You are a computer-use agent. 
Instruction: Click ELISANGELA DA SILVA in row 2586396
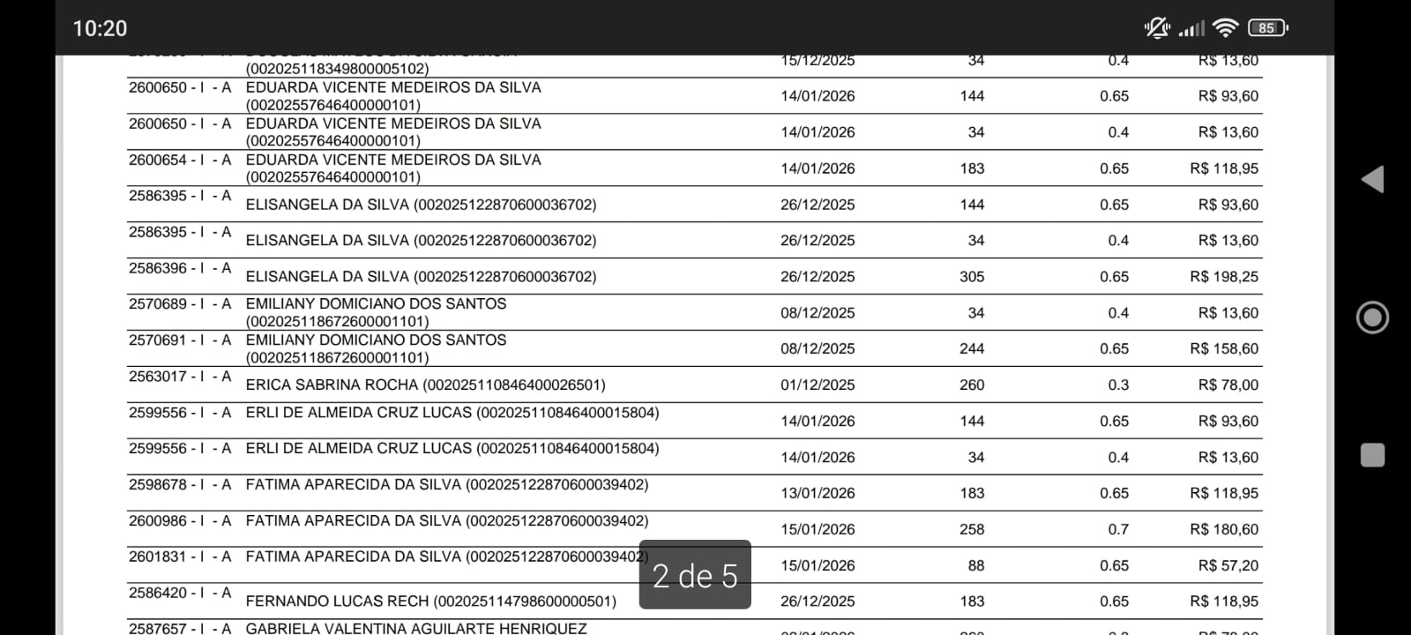point(421,276)
